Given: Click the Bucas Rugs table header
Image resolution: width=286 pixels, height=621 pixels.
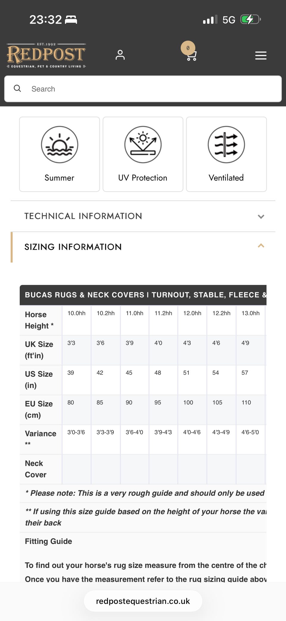Looking at the screenshot, I should coord(143,295).
